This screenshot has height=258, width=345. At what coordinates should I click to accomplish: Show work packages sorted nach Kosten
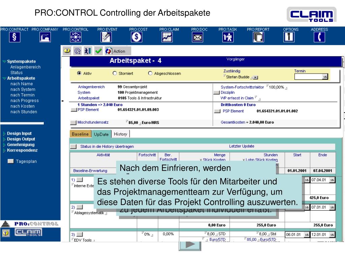point(23,106)
